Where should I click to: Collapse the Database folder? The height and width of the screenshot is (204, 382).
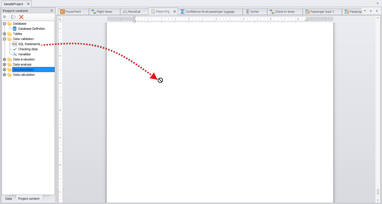pyautogui.click(x=4, y=24)
